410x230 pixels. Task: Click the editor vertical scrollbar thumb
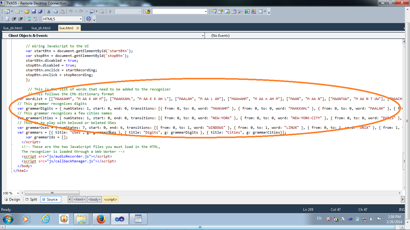(404, 161)
